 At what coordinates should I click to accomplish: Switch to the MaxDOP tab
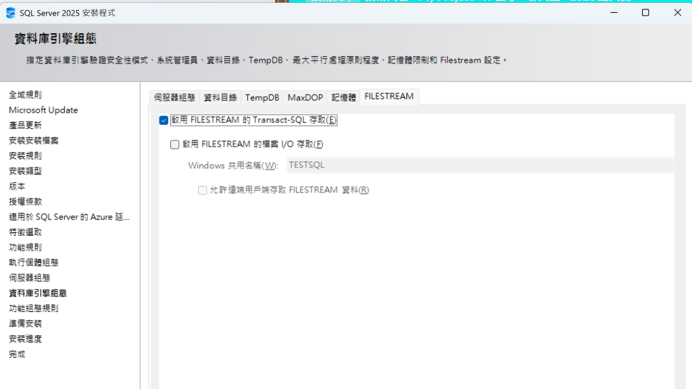(x=305, y=97)
